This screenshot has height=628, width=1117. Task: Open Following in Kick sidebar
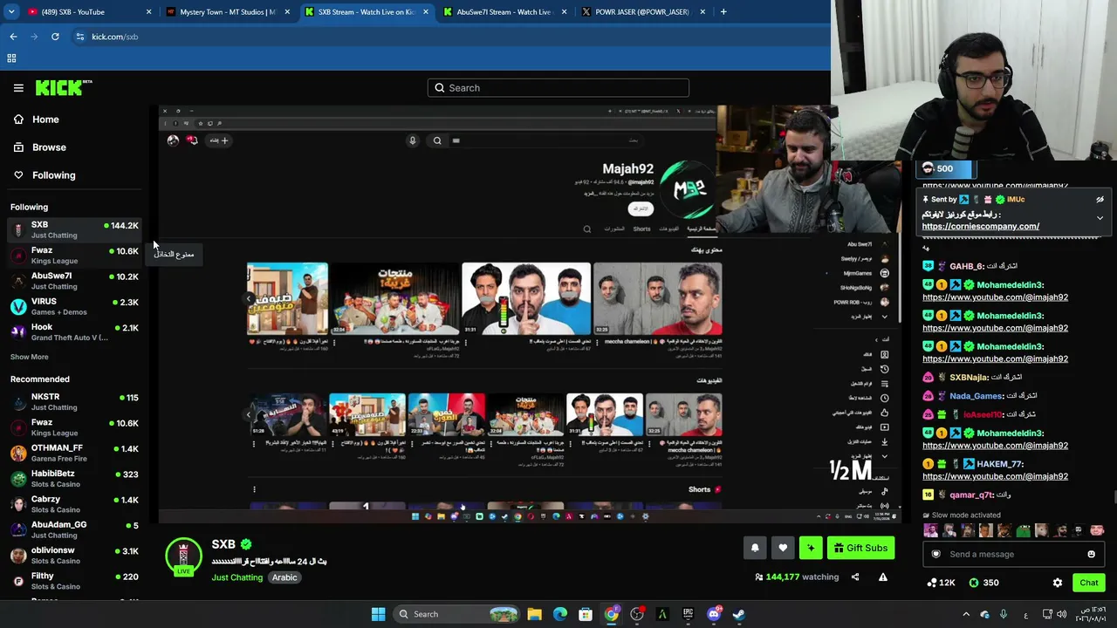point(53,175)
